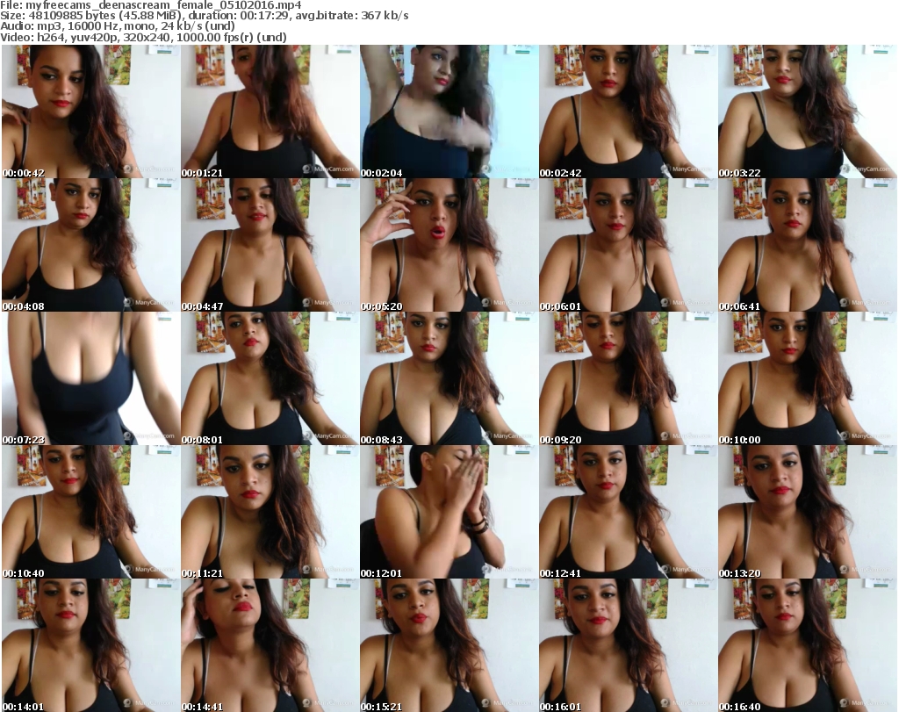Click the Size and duration info line
899x712 pixels.
(x=204, y=16)
